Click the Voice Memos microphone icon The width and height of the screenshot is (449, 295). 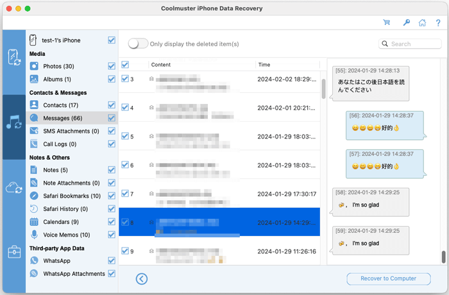tap(34, 235)
